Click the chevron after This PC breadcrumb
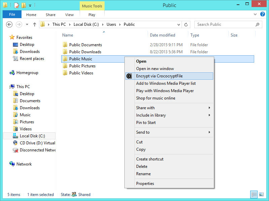The width and height of the screenshot is (269, 201). pyautogui.click(x=70, y=24)
